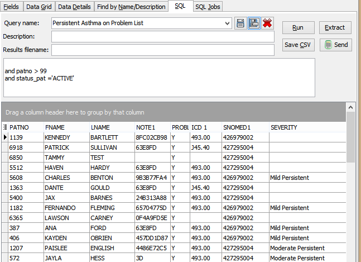This screenshot has height=262, width=361.
Task: Click the row indicator for patient 5512
Action: (5, 168)
